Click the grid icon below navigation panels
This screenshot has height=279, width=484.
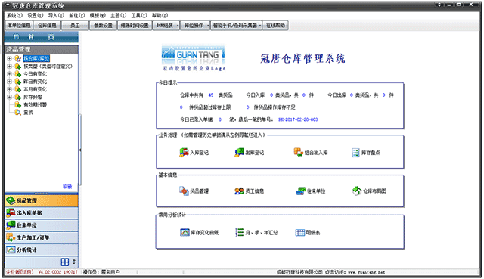tap(65, 262)
